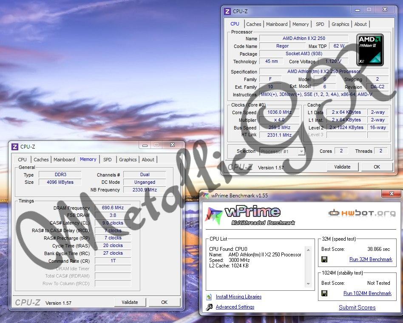The height and width of the screenshot is (323, 403).
Task: Open Mainboard tab in top-right CPU-Z window
Action: (277, 24)
